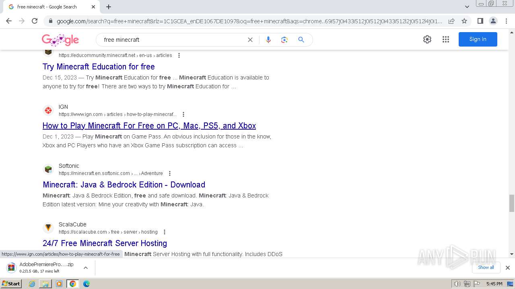
Task: Open the network tray icon
Action: [467, 284]
